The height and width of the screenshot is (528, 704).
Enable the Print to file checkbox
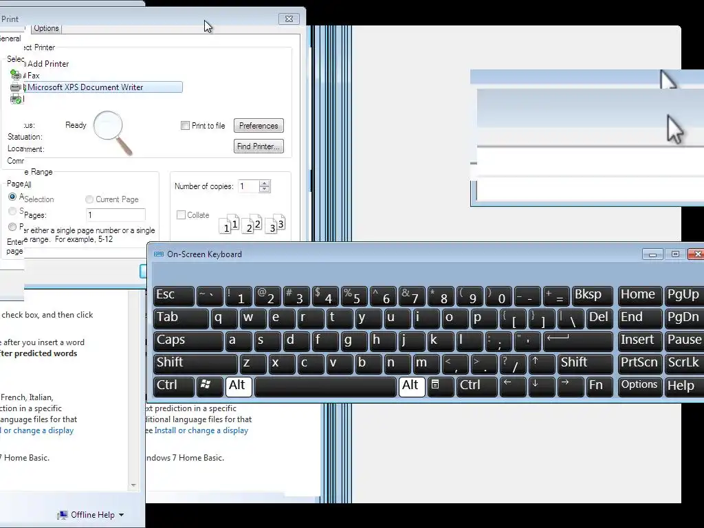(185, 126)
